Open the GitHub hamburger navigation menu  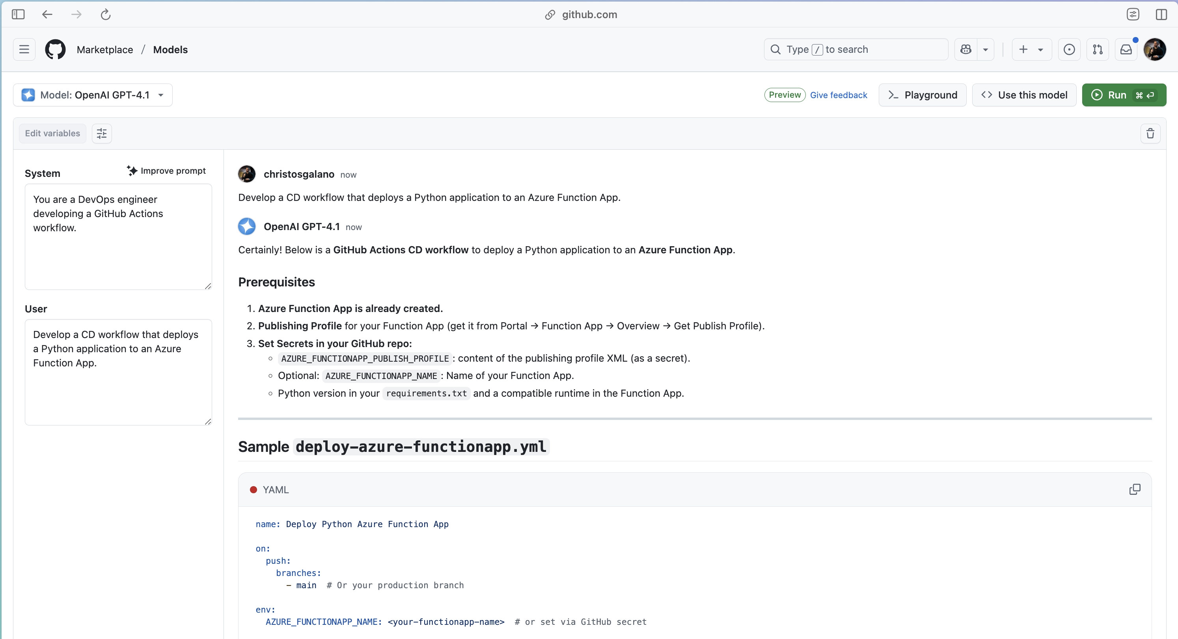24,49
